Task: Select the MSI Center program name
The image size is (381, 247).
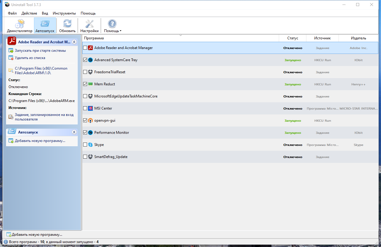Action: coord(103,108)
